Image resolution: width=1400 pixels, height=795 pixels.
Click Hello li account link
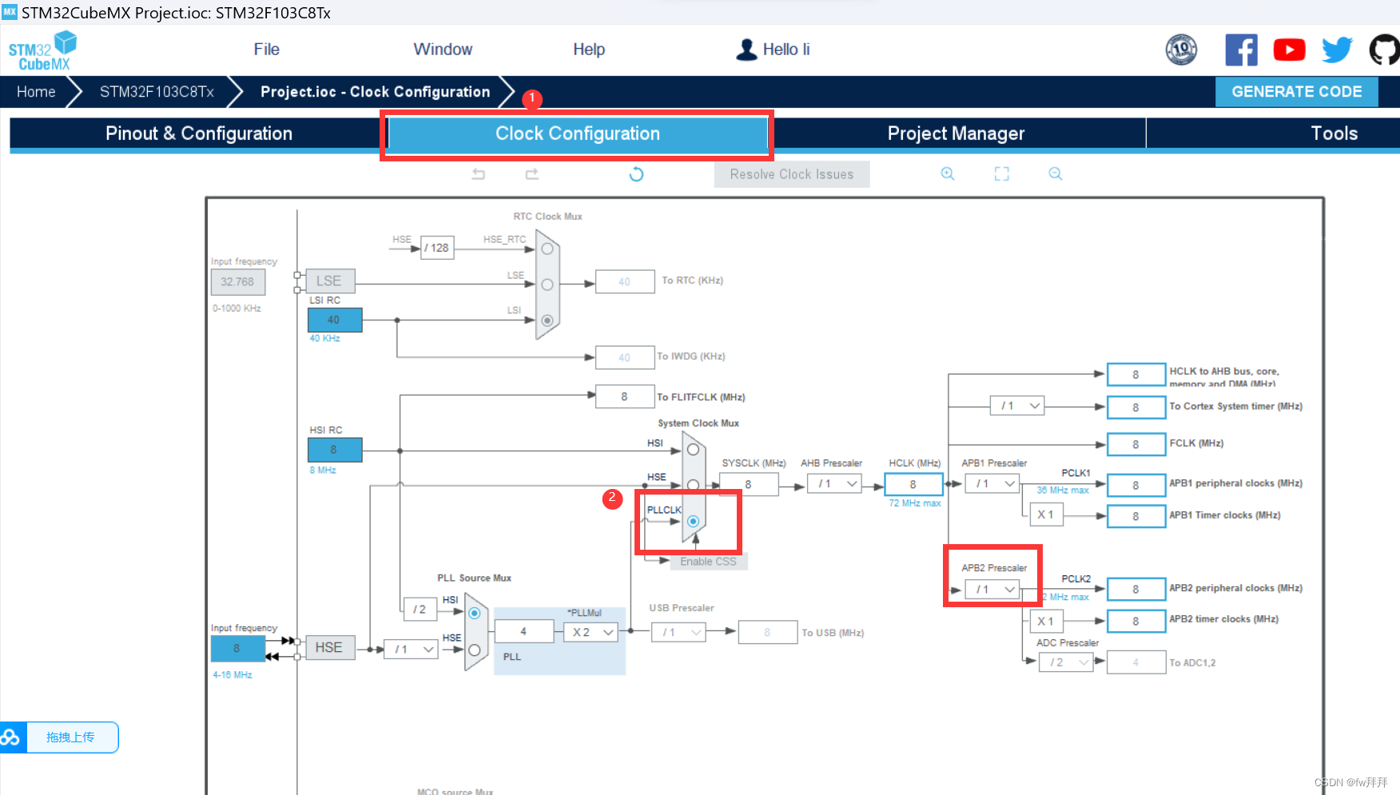click(786, 50)
